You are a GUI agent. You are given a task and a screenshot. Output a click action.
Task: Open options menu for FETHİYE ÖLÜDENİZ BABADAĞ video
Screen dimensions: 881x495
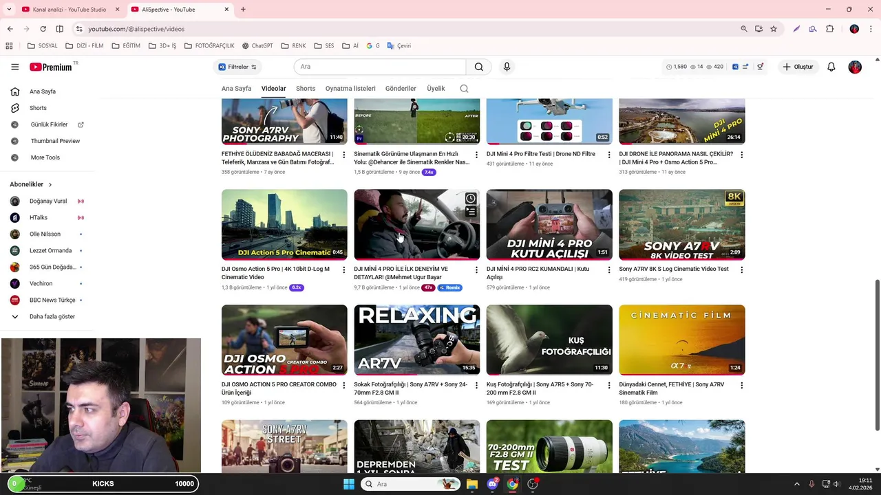click(x=344, y=155)
